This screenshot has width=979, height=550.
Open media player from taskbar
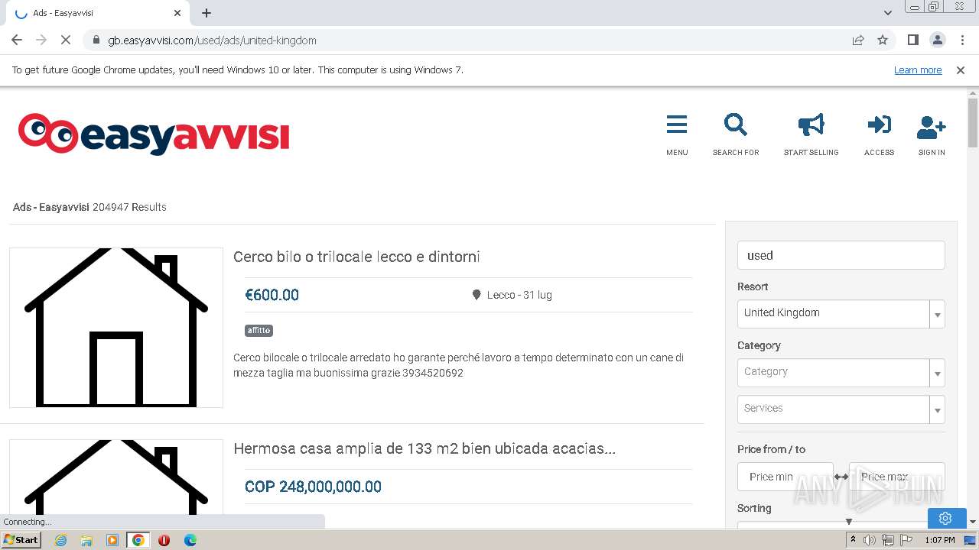(x=112, y=540)
